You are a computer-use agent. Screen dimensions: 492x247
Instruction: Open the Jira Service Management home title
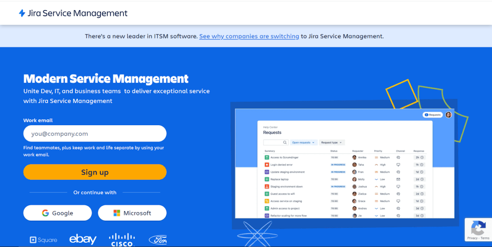(77, 13)
